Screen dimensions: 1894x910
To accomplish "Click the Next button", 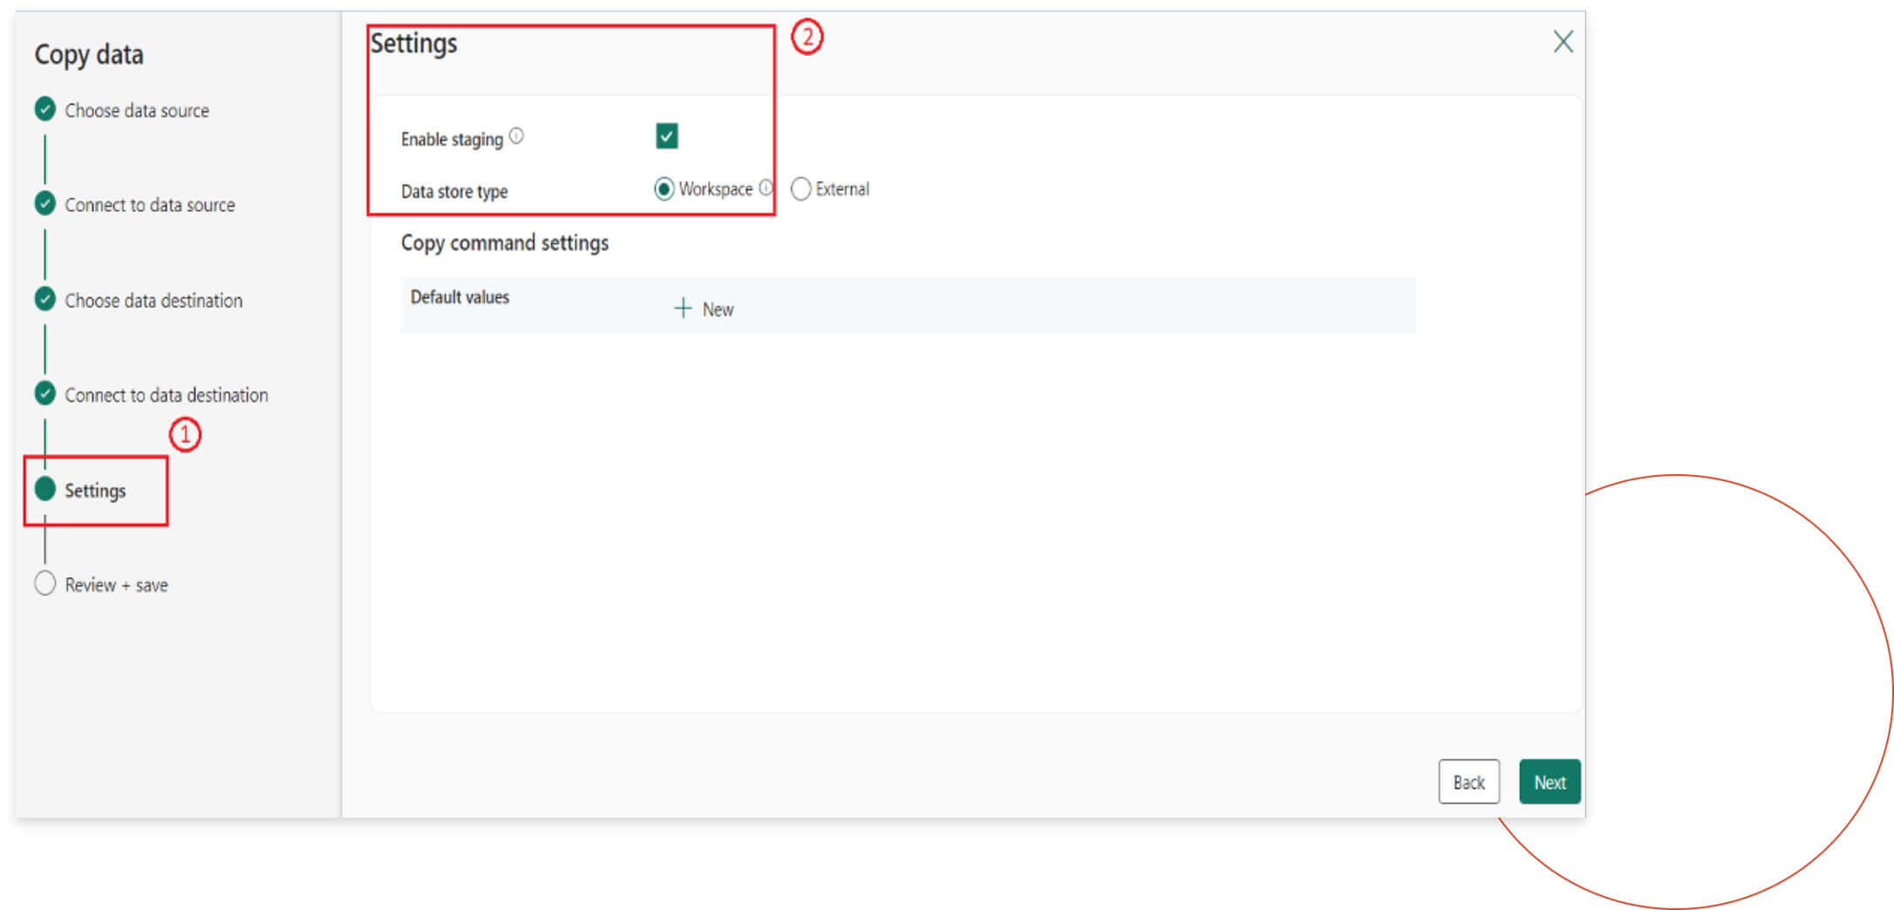I will 1550,782.
